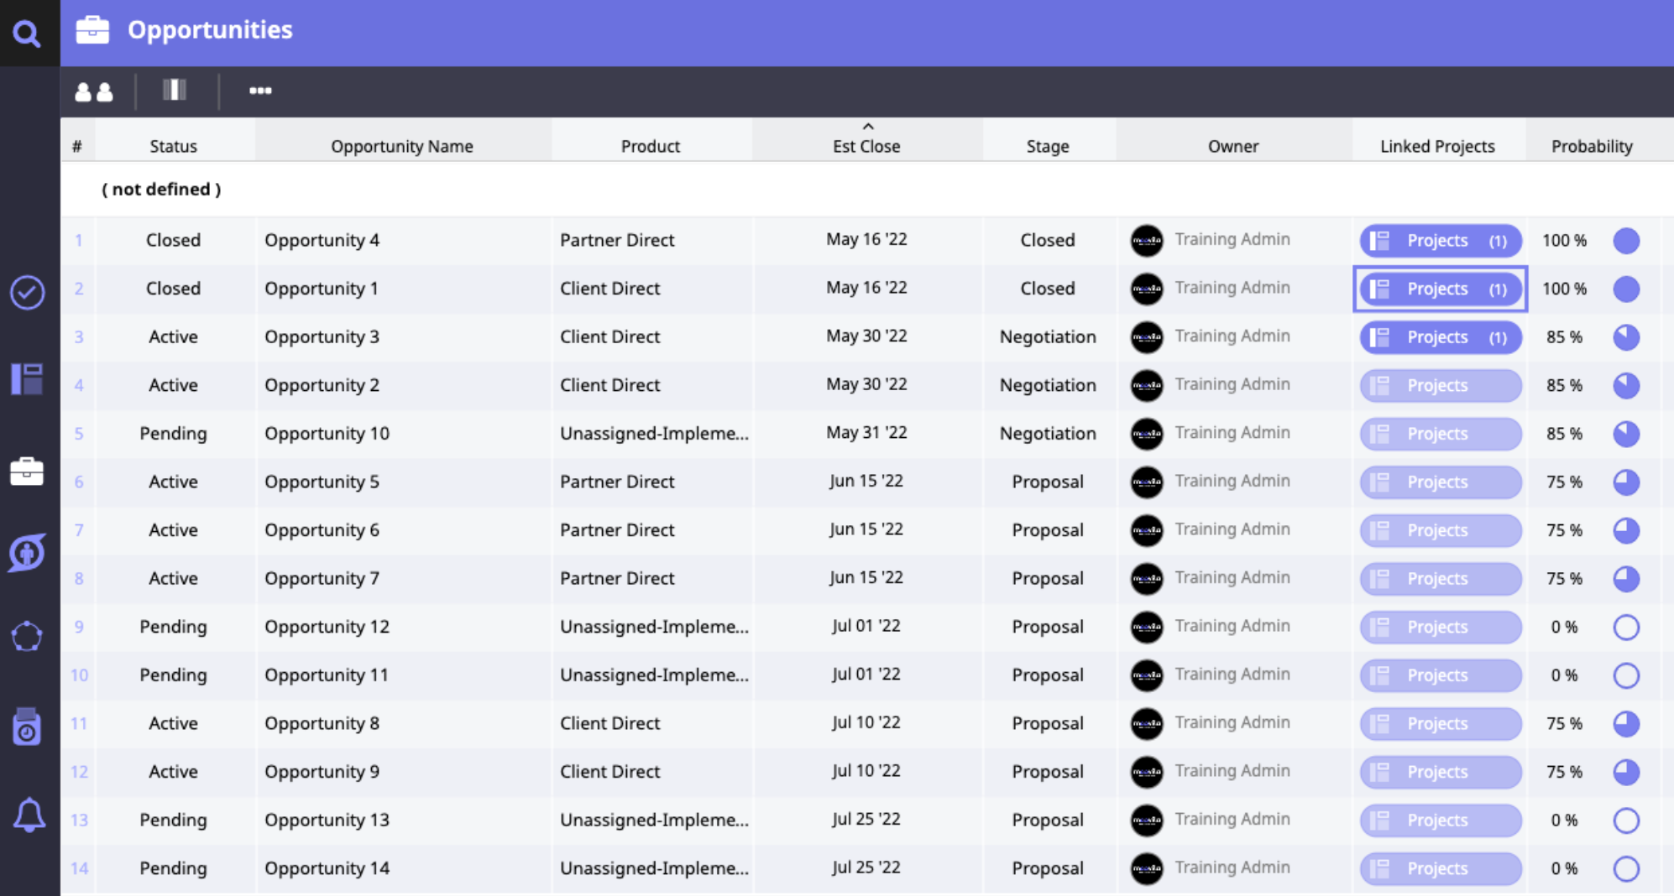Collapse the (not defined) group row
1674x896 pixels.
tap(161, 190)
